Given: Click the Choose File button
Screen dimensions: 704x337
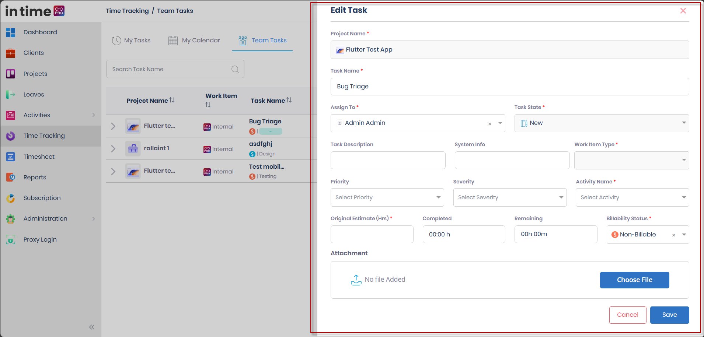Looking at the screenshot, I should coord(634,280).
